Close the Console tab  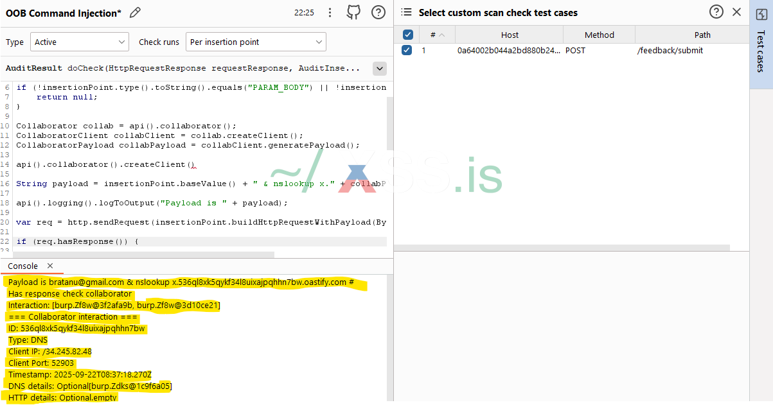(50, 266)
